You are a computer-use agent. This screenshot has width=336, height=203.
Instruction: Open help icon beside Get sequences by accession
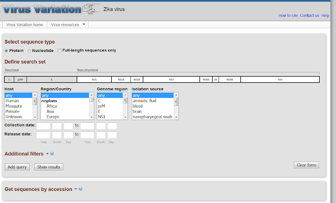click(80, 189)
